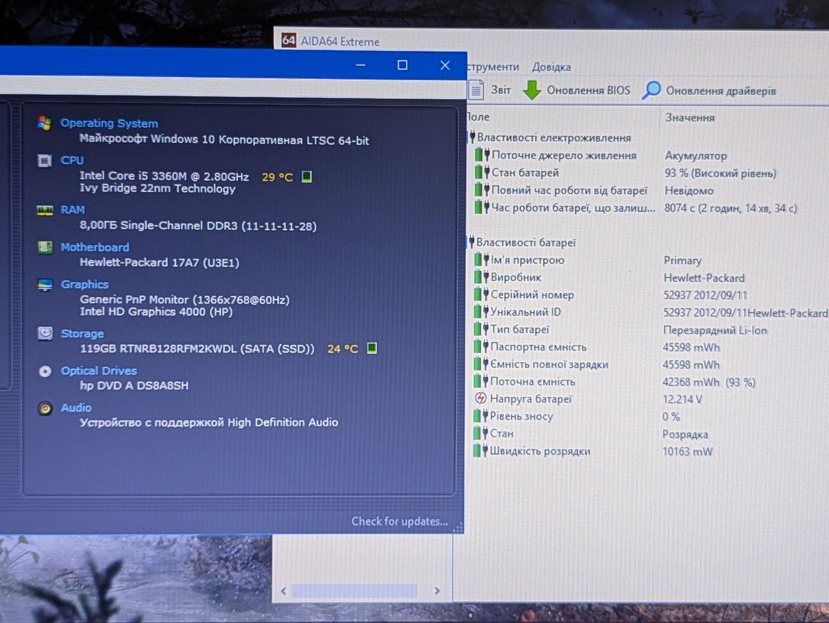Click the green BIOS update arrow icon

tap(532, 90)
